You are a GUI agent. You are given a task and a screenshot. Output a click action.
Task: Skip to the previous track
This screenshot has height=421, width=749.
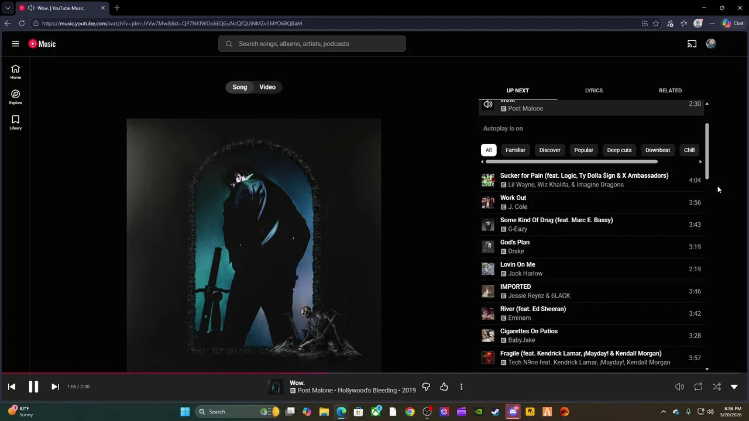pyautogui.click(x=12, y=387)
